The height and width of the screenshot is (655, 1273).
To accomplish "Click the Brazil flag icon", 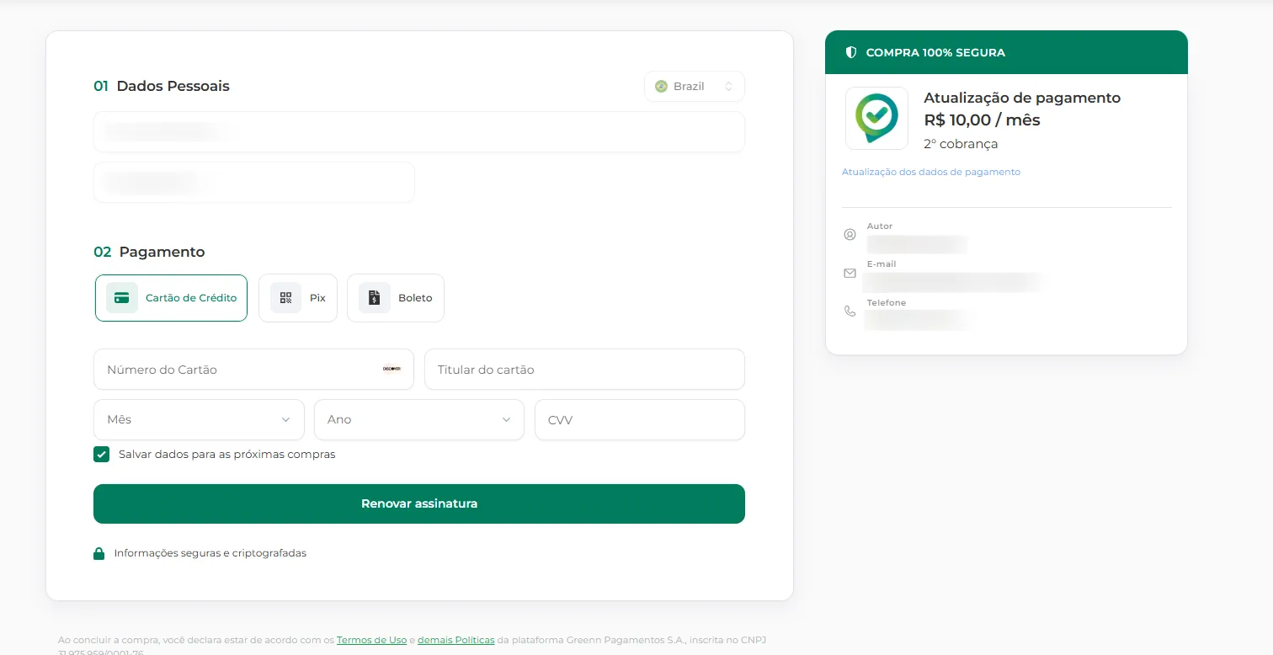I will point(661,86).
